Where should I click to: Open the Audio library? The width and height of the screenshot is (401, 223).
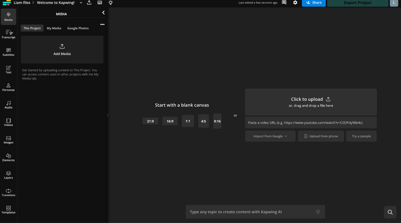click(8, 105)
